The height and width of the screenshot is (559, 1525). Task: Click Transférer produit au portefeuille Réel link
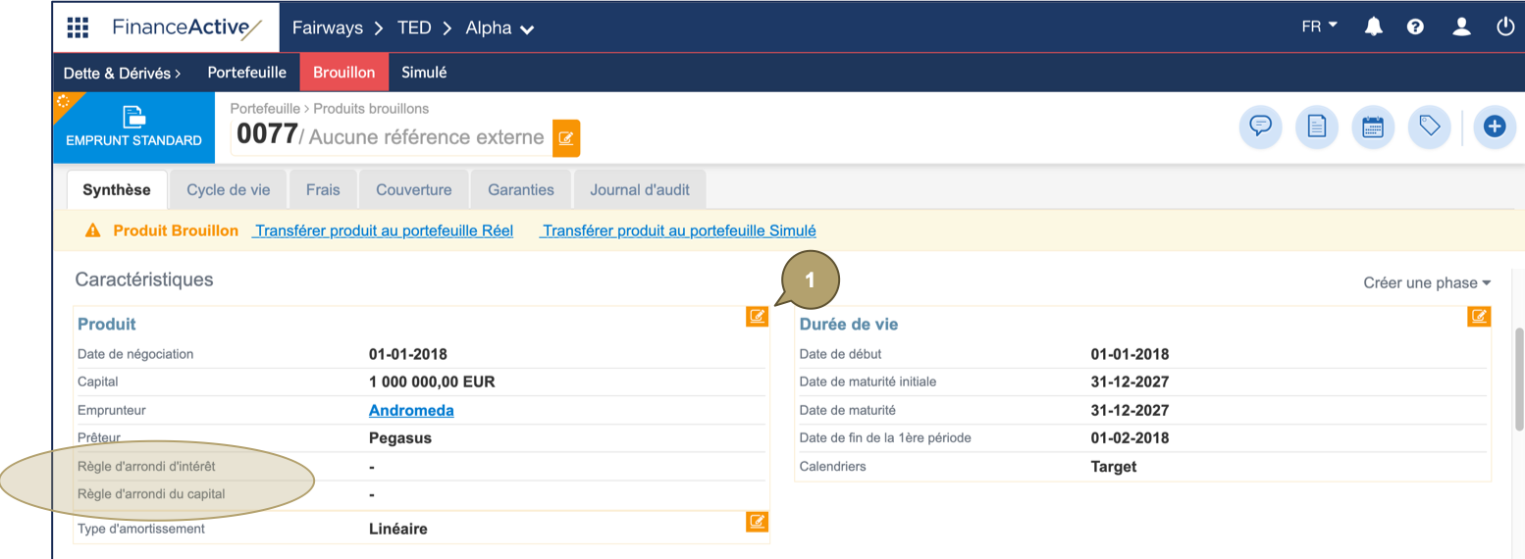pyautogui.click(x=383, y=230)
